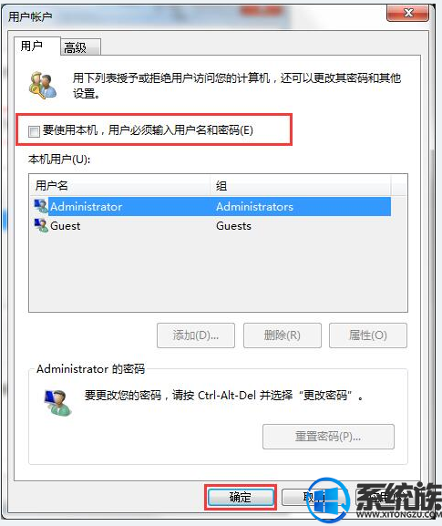Click the 重置密码(P)... button
Viewport: 442px width, 526px height.
(x=328, y=437)
